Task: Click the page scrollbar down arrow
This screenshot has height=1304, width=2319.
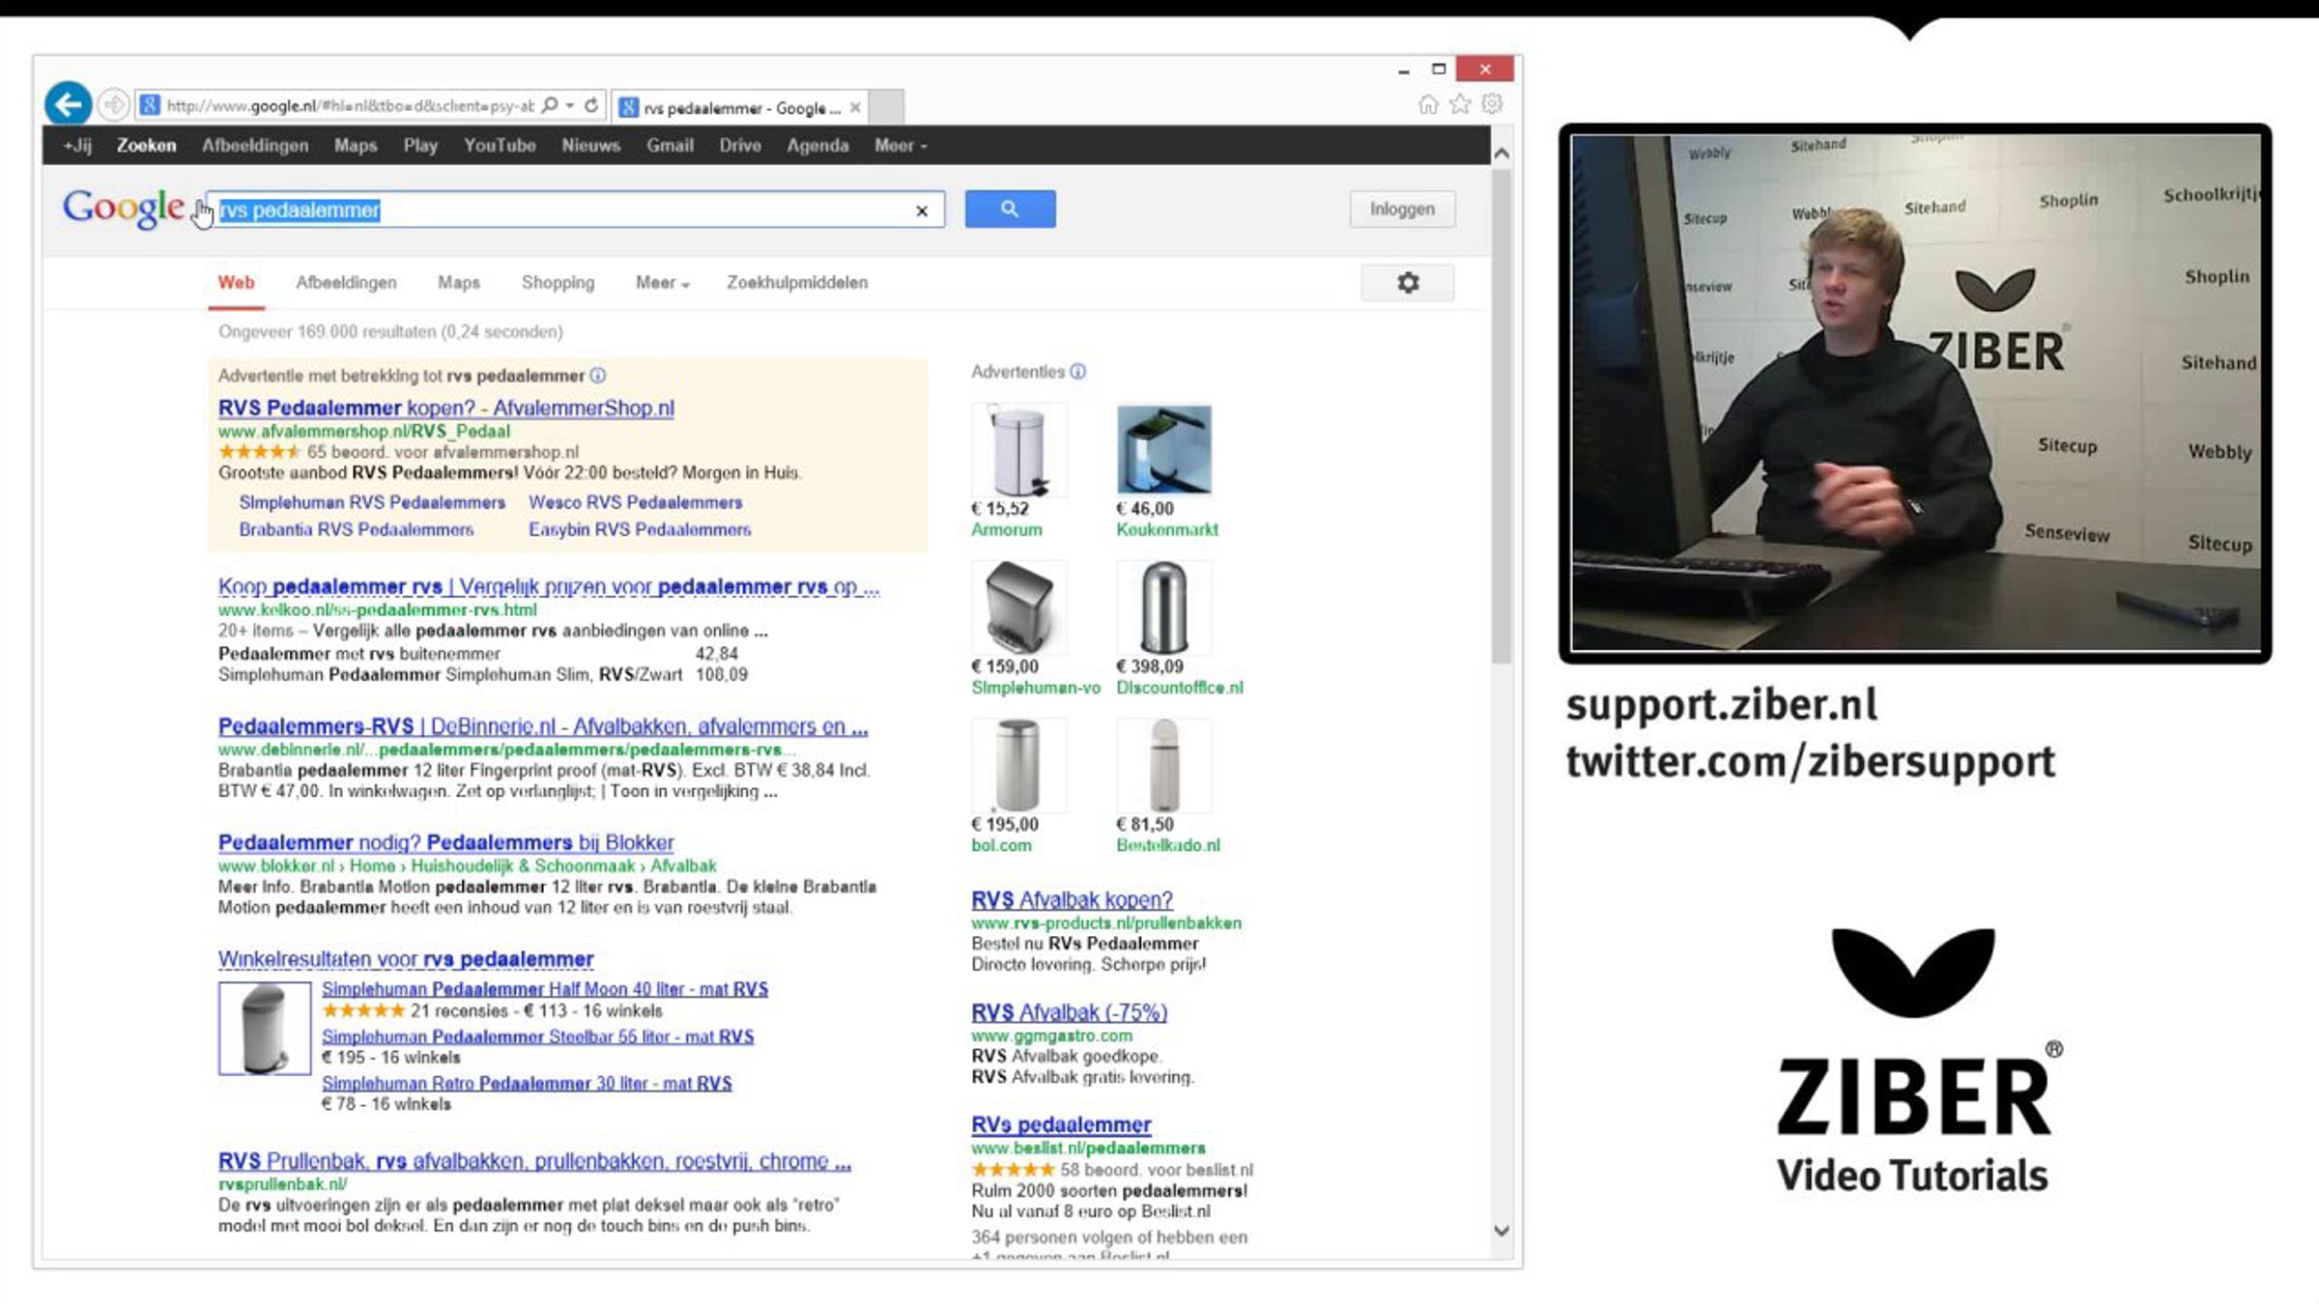Action: click(x=1502, y=1231)
